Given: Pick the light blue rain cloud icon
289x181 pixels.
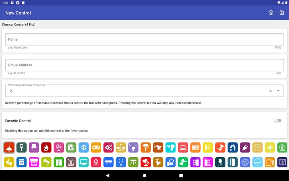Looking at the screenshot, I should (257, 162).
